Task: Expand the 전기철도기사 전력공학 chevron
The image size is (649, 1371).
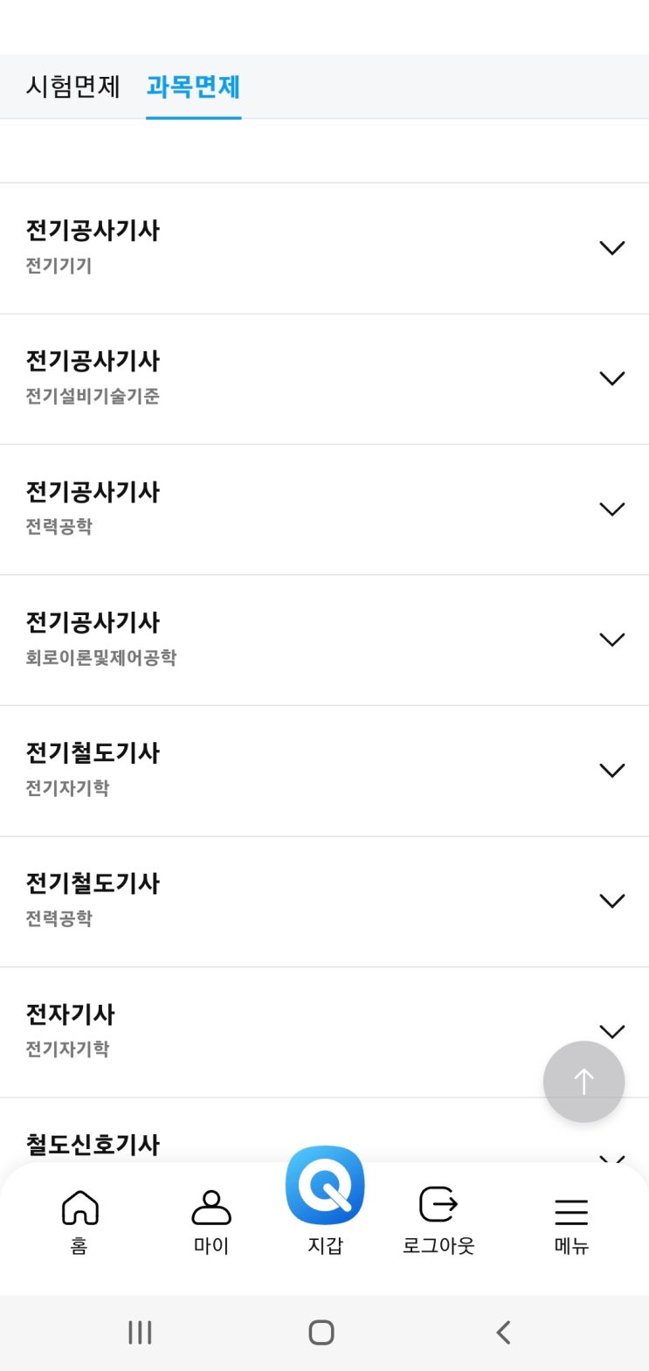Action: tap(611, 901)
